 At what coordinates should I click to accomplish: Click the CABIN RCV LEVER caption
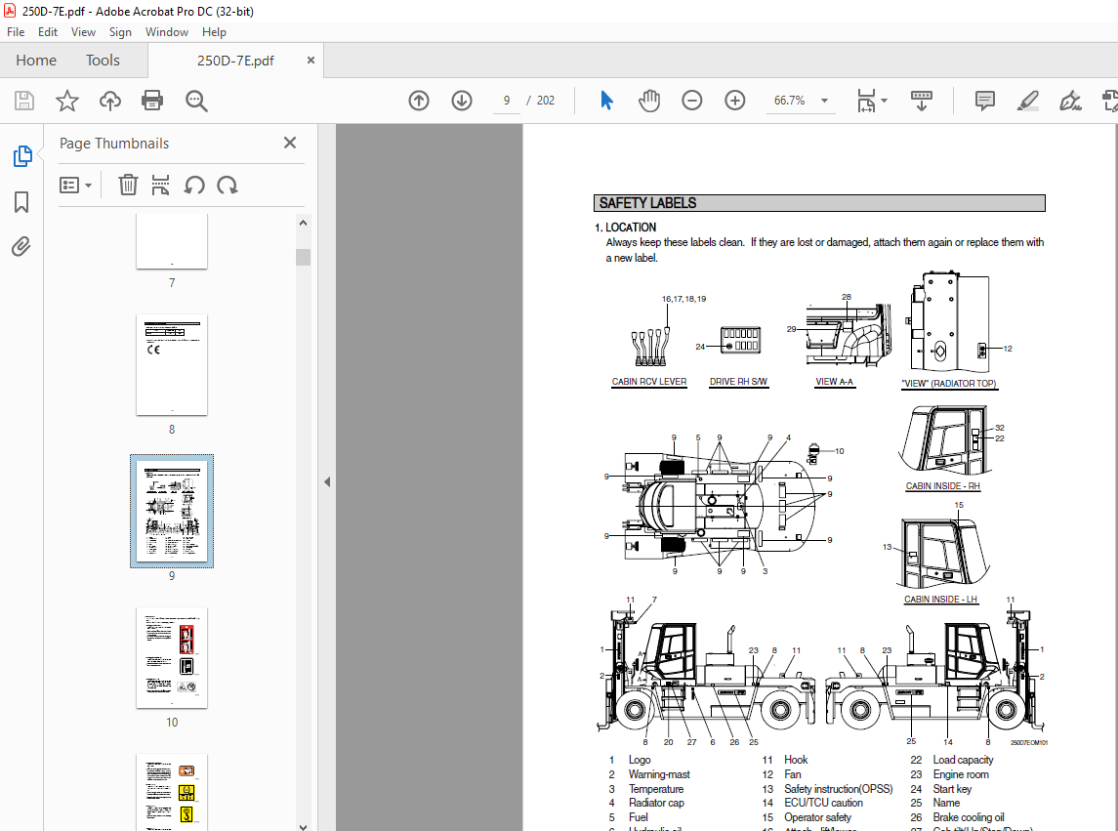pos(649,382)
